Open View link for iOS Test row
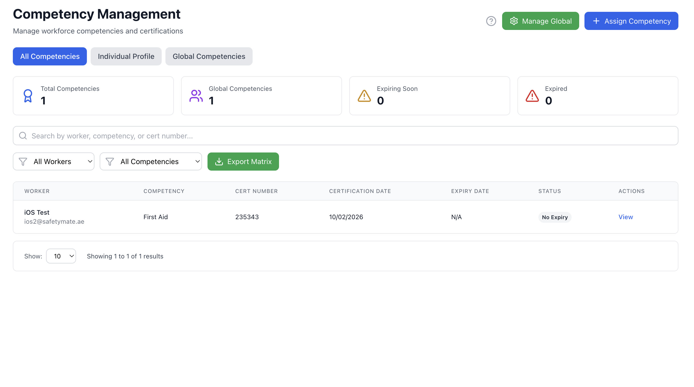 click(626, 217)
